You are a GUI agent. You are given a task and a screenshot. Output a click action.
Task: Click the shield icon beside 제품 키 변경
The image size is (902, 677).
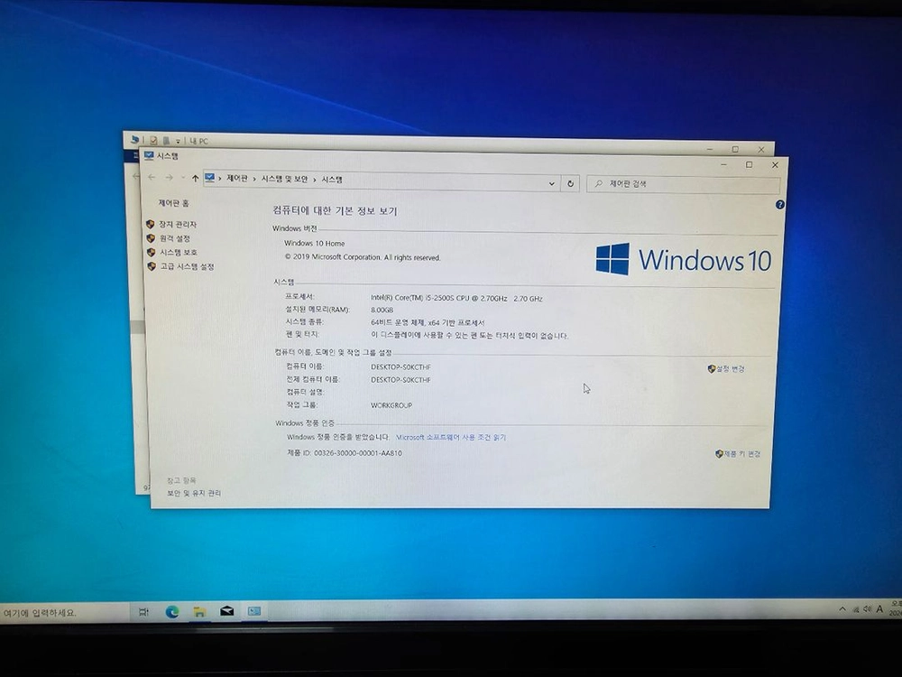coord(719,454)
